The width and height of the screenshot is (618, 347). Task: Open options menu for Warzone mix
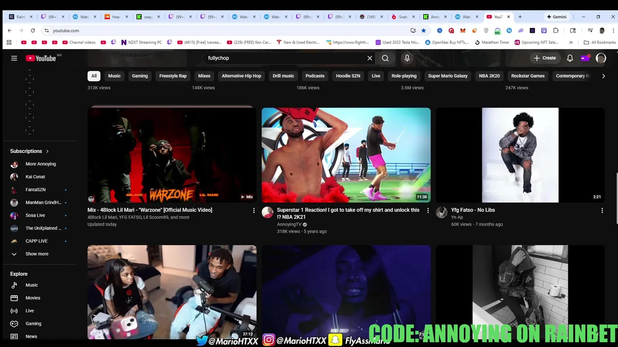tap(254, 210)
